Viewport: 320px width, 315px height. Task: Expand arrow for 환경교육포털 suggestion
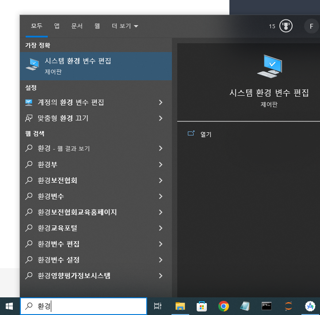(x=161, y=228)
